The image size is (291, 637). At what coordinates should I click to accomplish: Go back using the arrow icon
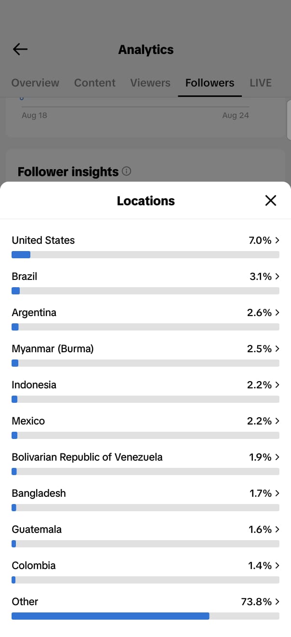click(20, 49)
